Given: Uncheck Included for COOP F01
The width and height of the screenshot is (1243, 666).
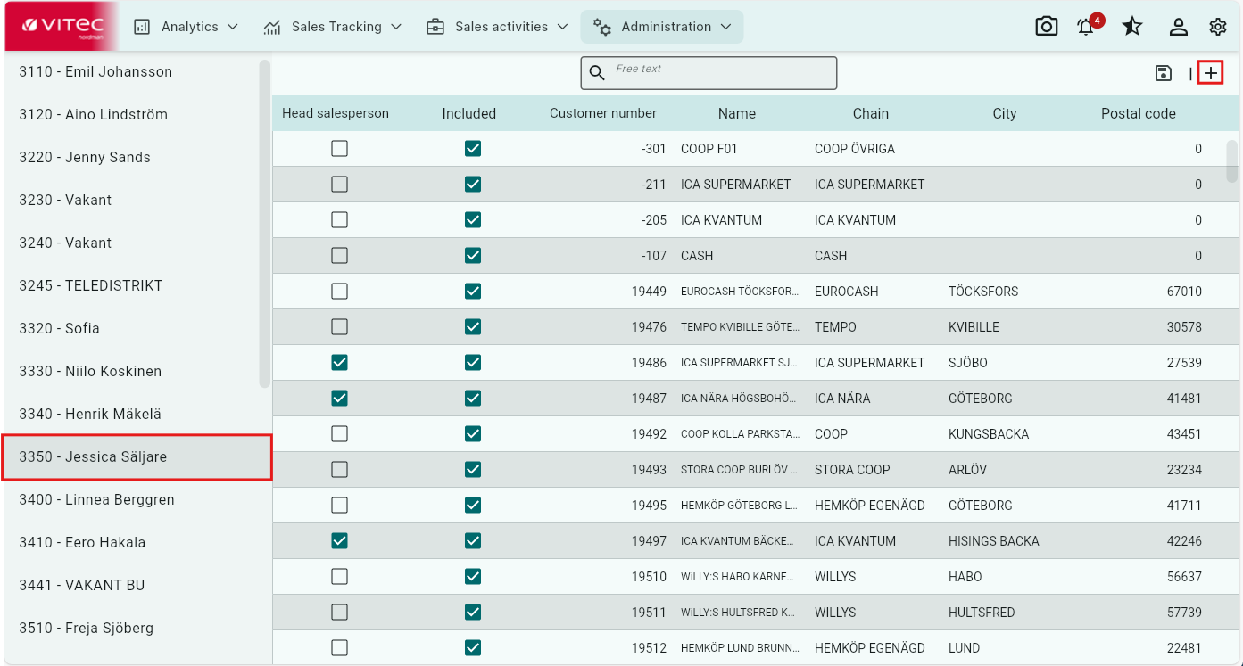Looking at the screenshot, I should (x=473, y=149).
